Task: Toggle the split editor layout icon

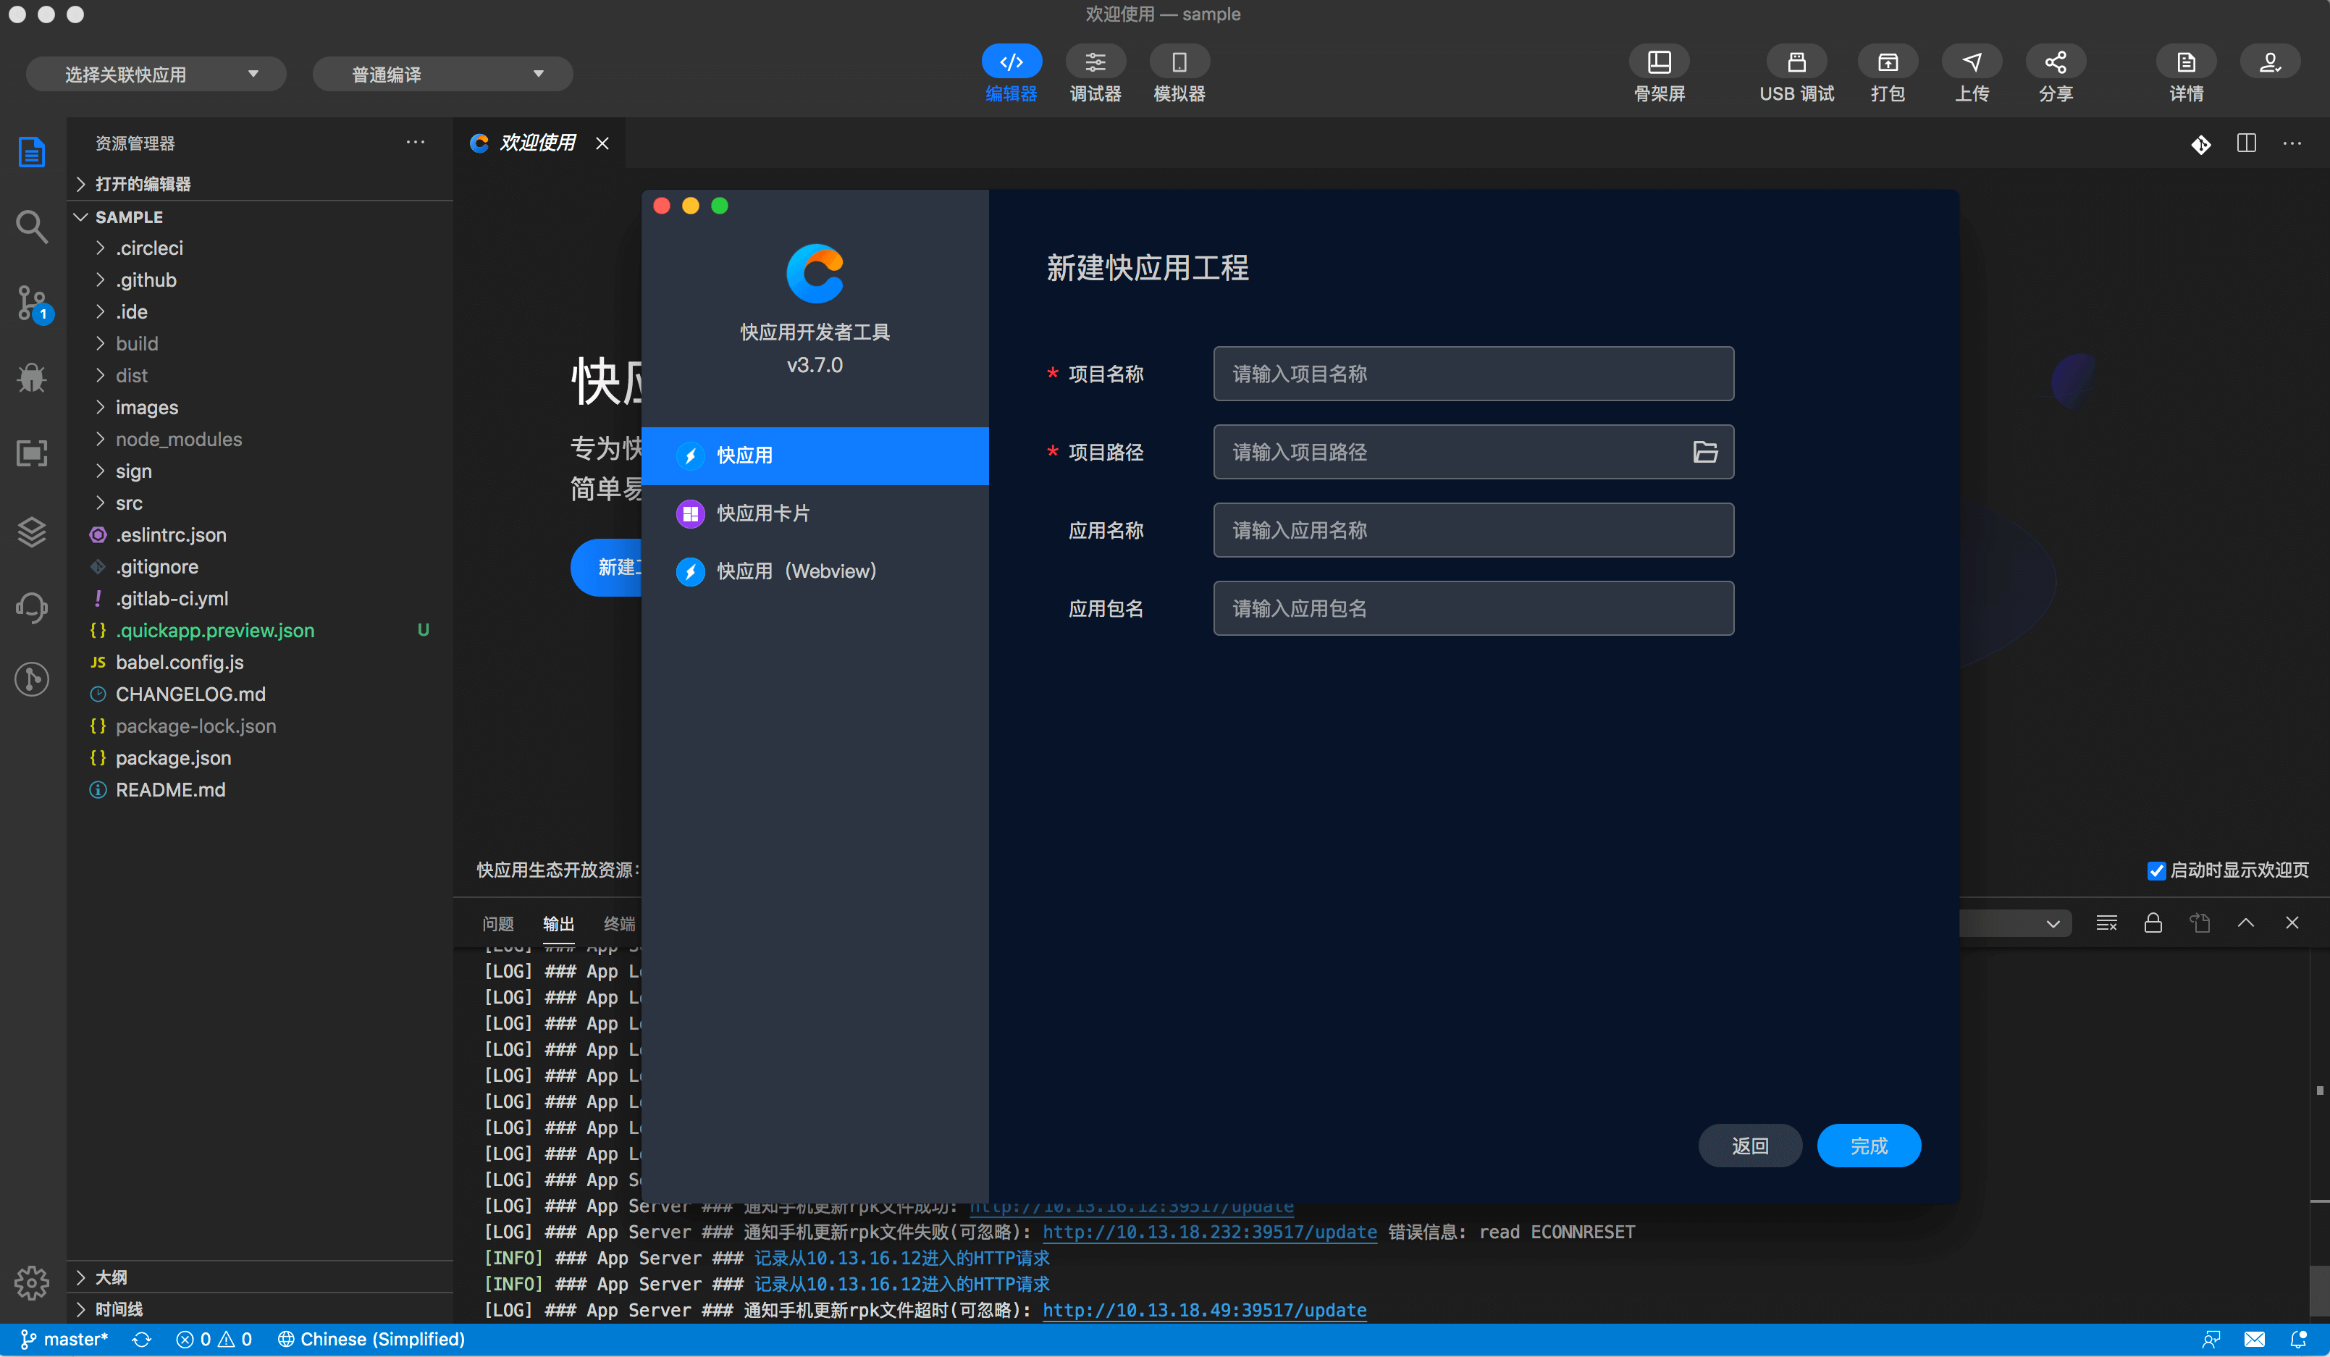Action: click(2246, 143)
